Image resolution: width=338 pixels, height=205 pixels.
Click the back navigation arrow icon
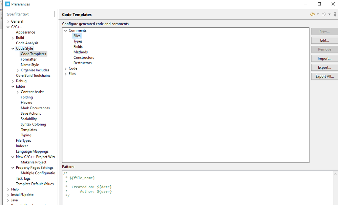312,14
